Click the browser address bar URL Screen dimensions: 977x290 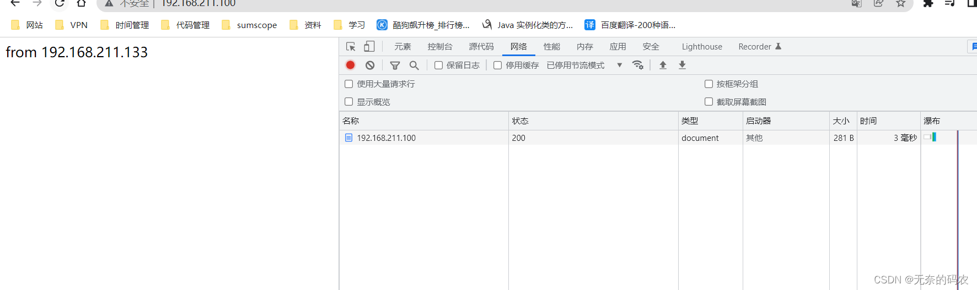[x=198, y=3]
